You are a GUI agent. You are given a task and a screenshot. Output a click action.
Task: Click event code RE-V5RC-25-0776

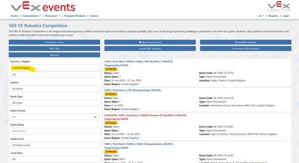(224, 73)
